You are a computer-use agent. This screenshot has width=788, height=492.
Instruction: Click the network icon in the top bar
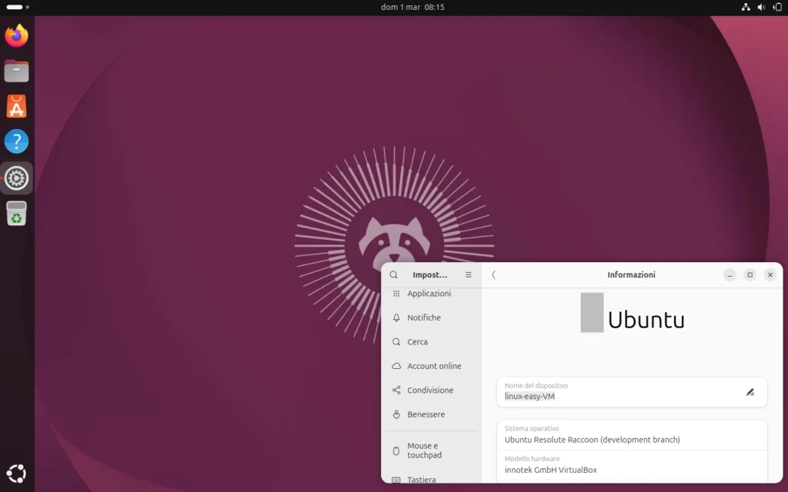pyautogui.click(x=745, y=7)
